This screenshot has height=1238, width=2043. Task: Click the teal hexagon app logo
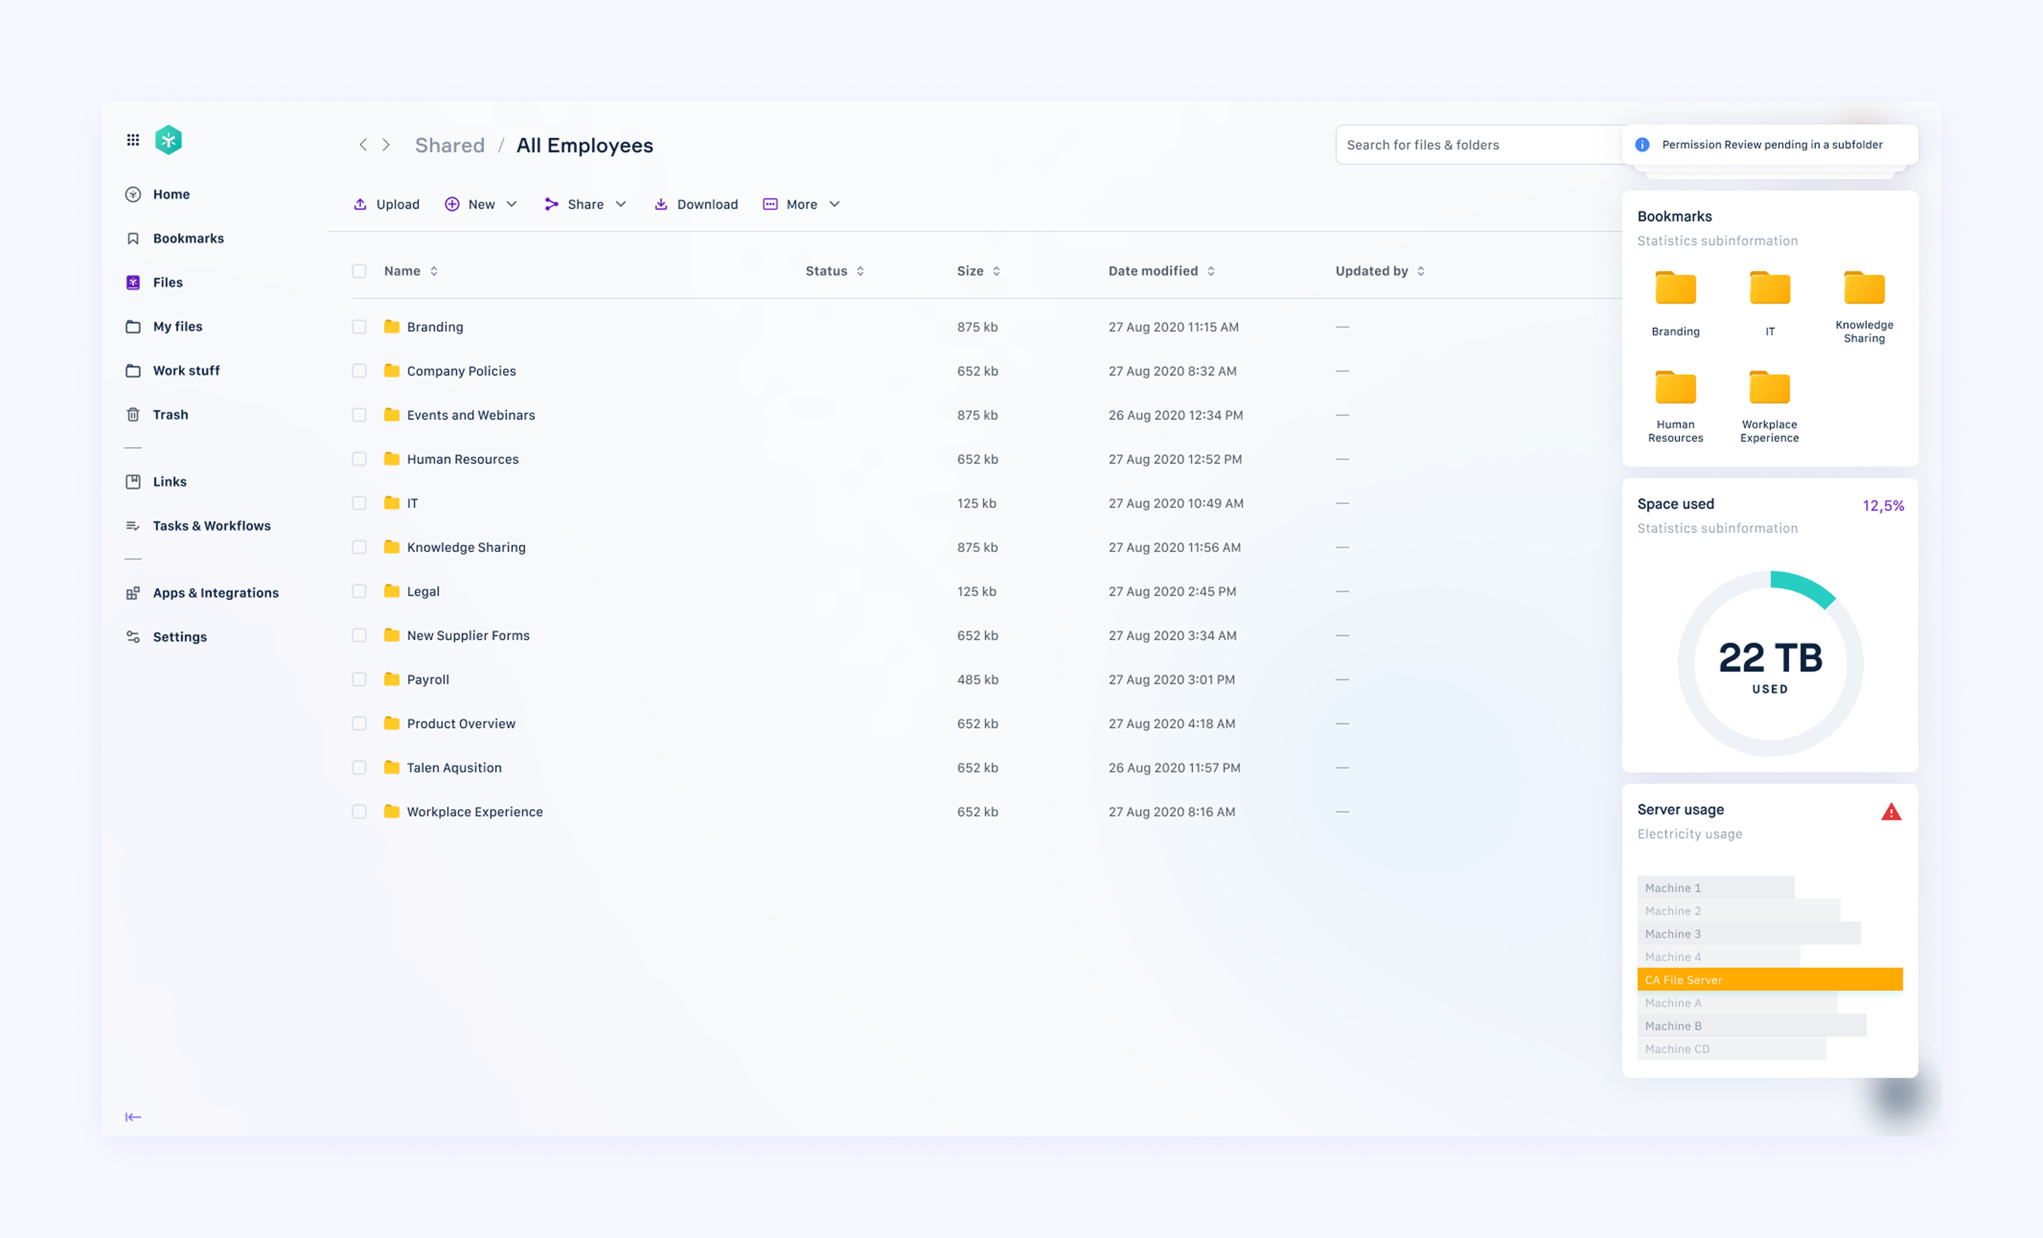(168, 139)
